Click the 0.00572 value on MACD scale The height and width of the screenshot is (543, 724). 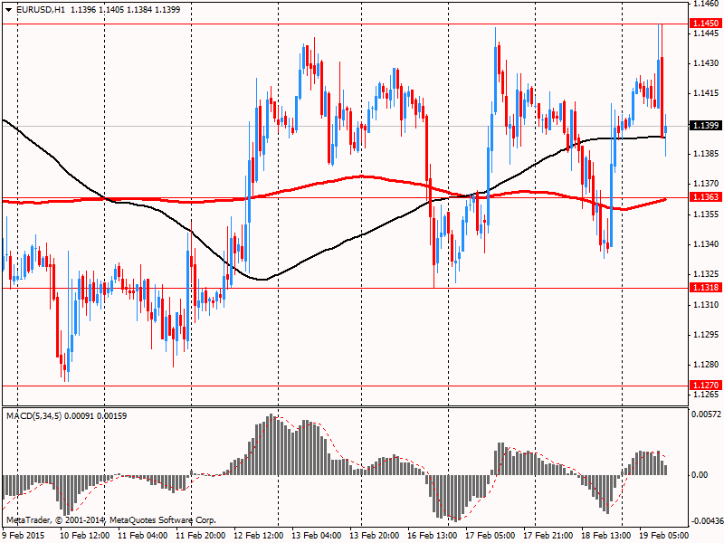coord(706,414)
